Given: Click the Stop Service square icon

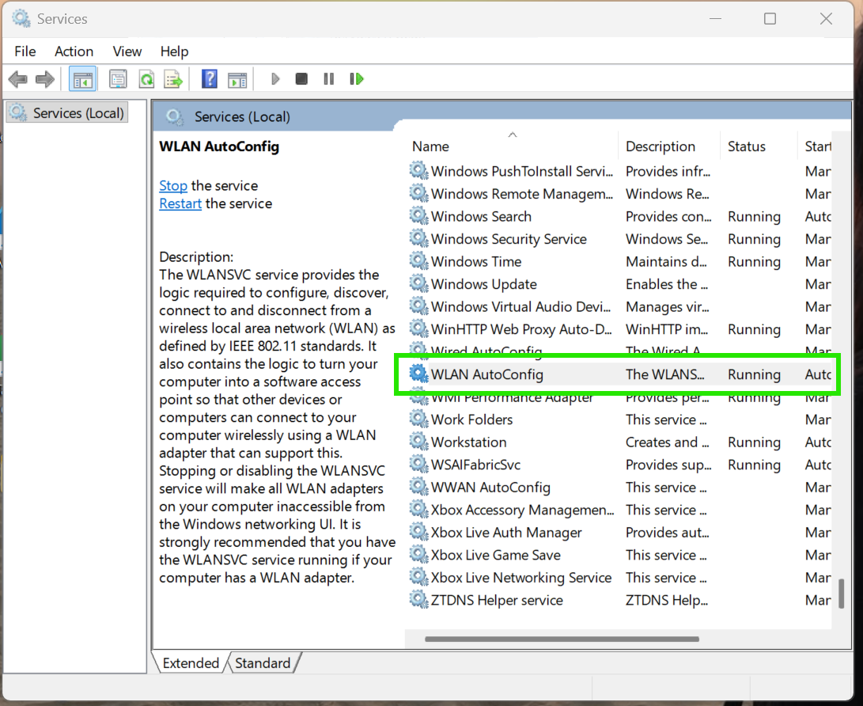Looking at the screenshot, I should (x=301, y=79).
